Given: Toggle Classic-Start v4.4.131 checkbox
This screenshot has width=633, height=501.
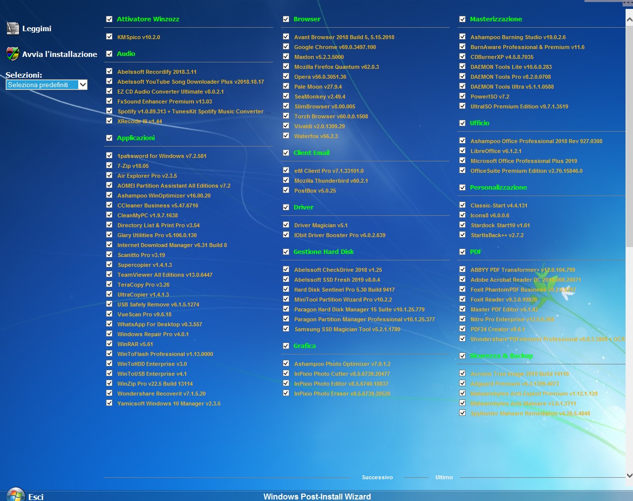Looking at the screenshot, I should coord(463,205).
